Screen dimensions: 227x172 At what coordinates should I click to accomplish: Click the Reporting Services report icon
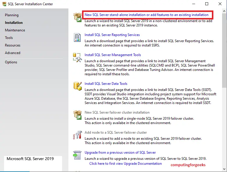(x=77, y=37)
